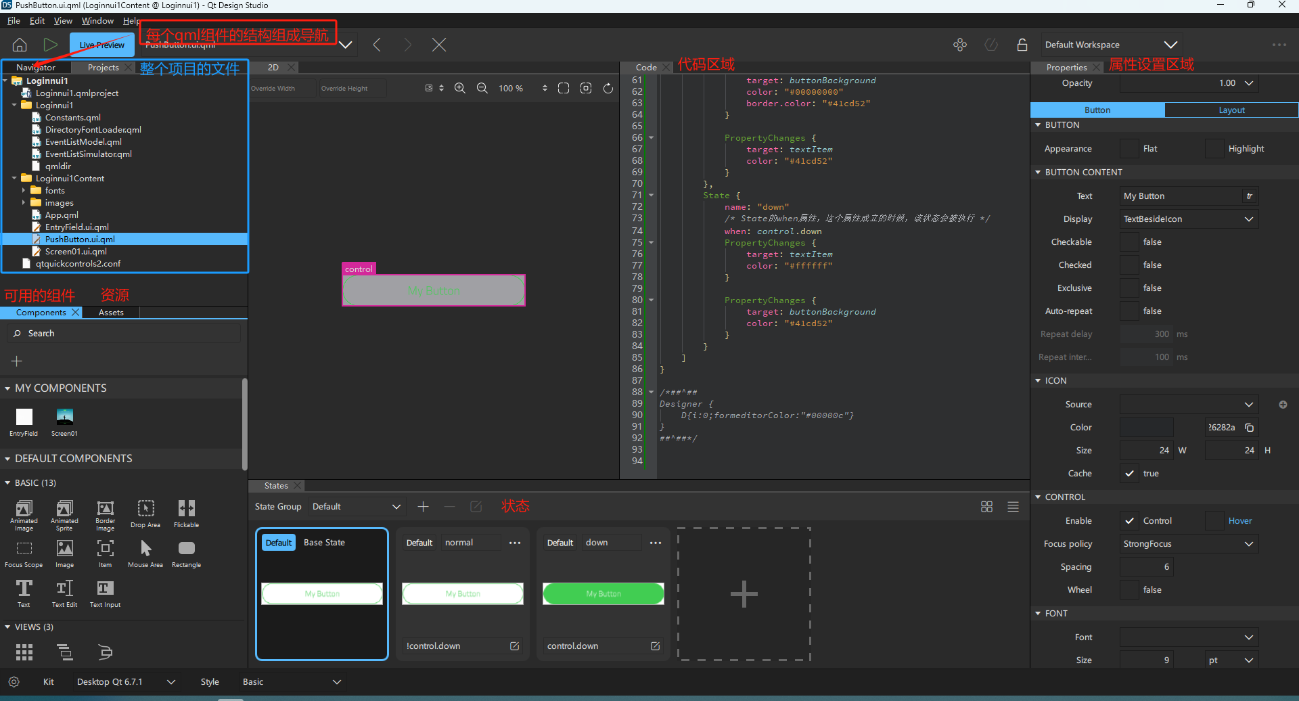Screen dimensions: 1299x701
Task: Toggle the Checked checkbox
Action: click(x=1129, y=265)
